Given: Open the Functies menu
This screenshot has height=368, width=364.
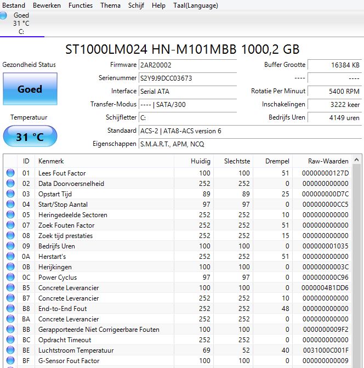Looking at the screenshot, I should [x=81, y=5].
